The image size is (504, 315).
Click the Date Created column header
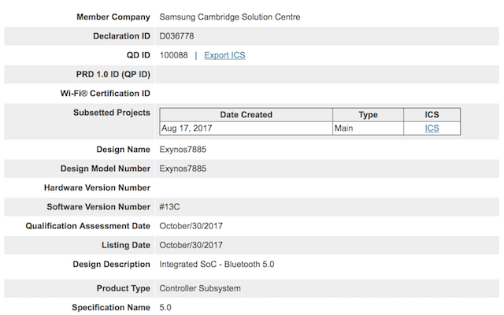pyautogui.click(x=246, y=115)
